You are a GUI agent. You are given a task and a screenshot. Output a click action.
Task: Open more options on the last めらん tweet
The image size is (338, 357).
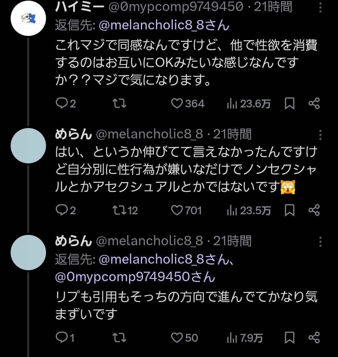320,241
